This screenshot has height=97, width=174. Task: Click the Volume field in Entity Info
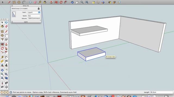[34, 19]
